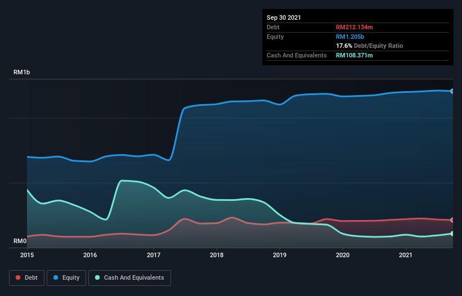
Task: Click the red Debt legend dot
Action: point(18,277)
